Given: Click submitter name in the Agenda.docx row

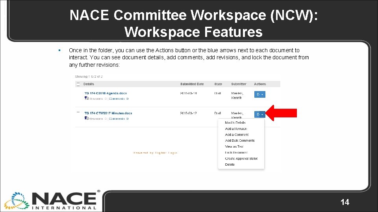Looking at the screenshot, I should (x=237, y=95).
